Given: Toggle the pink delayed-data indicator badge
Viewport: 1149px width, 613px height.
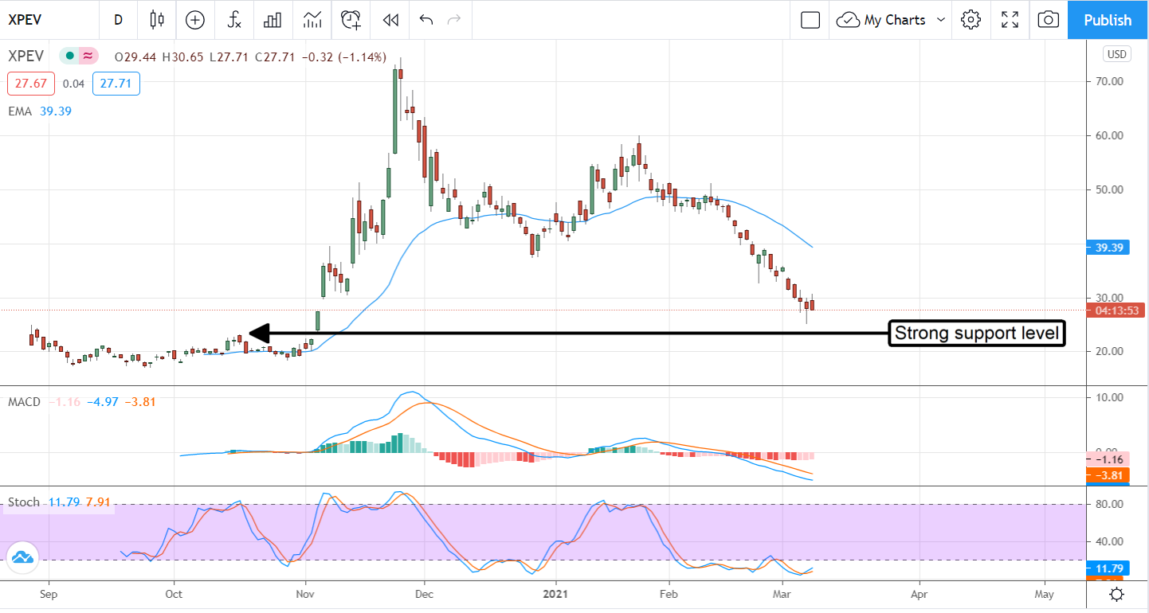Looking at the screenshot, I should pyautogui.click(x=88, y=57).
